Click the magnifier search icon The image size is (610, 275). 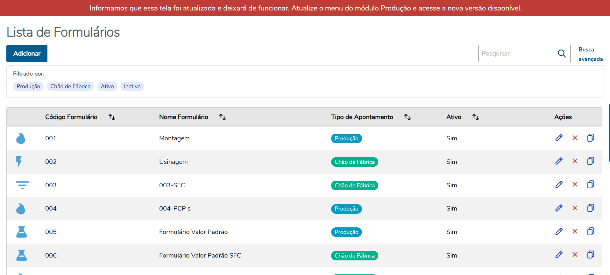pos(562,53)
